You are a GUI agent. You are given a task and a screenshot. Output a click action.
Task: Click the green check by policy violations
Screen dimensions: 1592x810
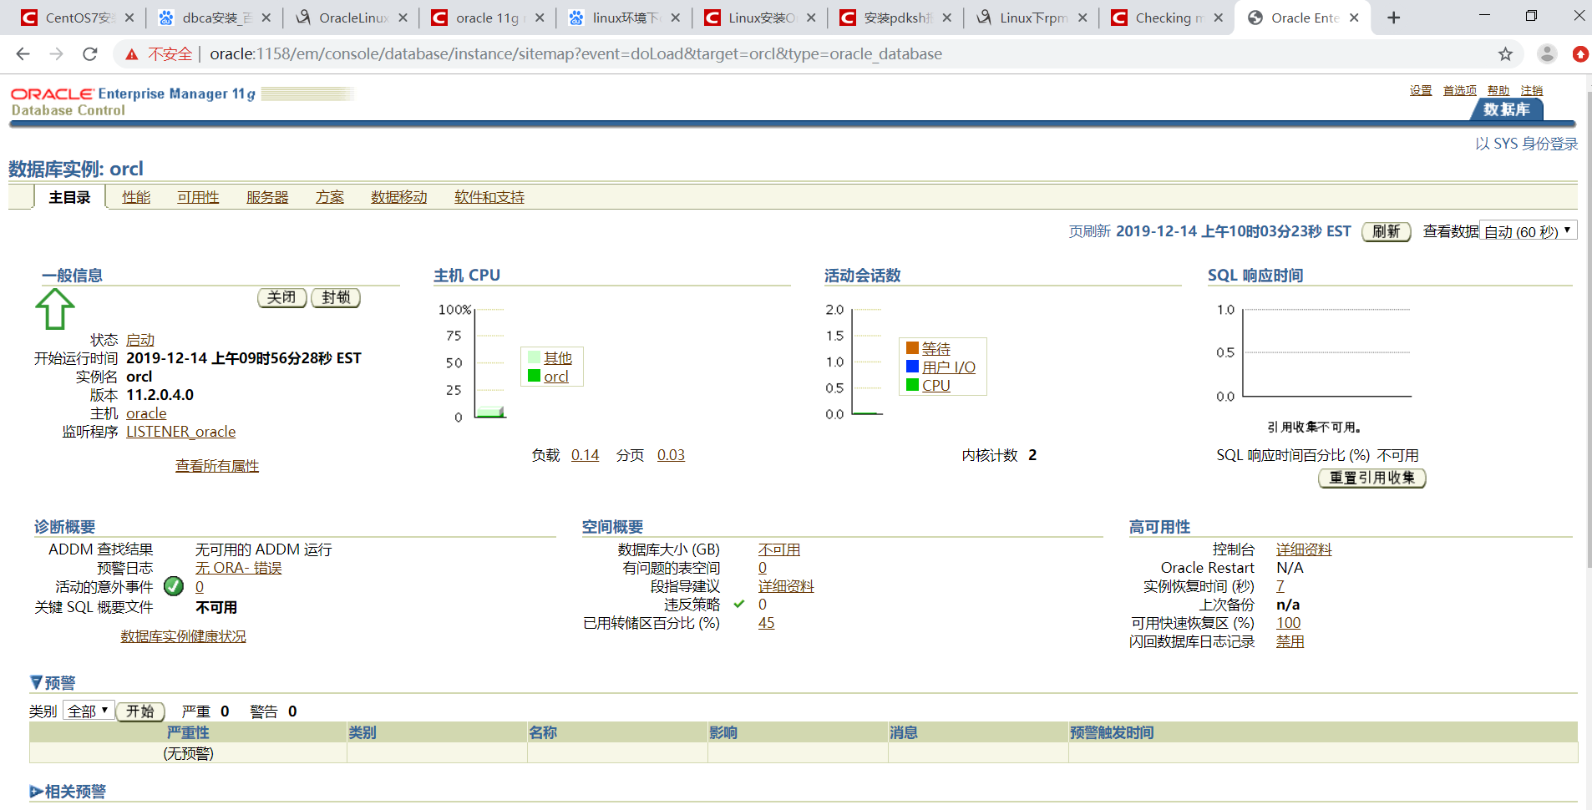coord(739,604)
